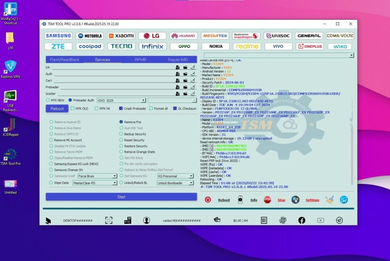Click the Stop sign icon in bottom panel
This screenshot has height=261, width=390.
coord(267,199)
